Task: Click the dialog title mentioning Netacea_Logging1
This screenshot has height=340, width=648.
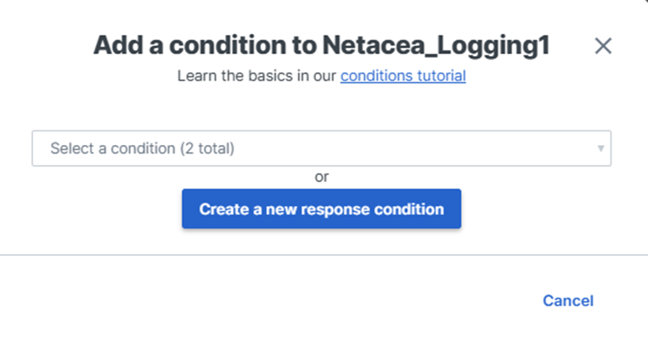Action: tap(321, 46)
